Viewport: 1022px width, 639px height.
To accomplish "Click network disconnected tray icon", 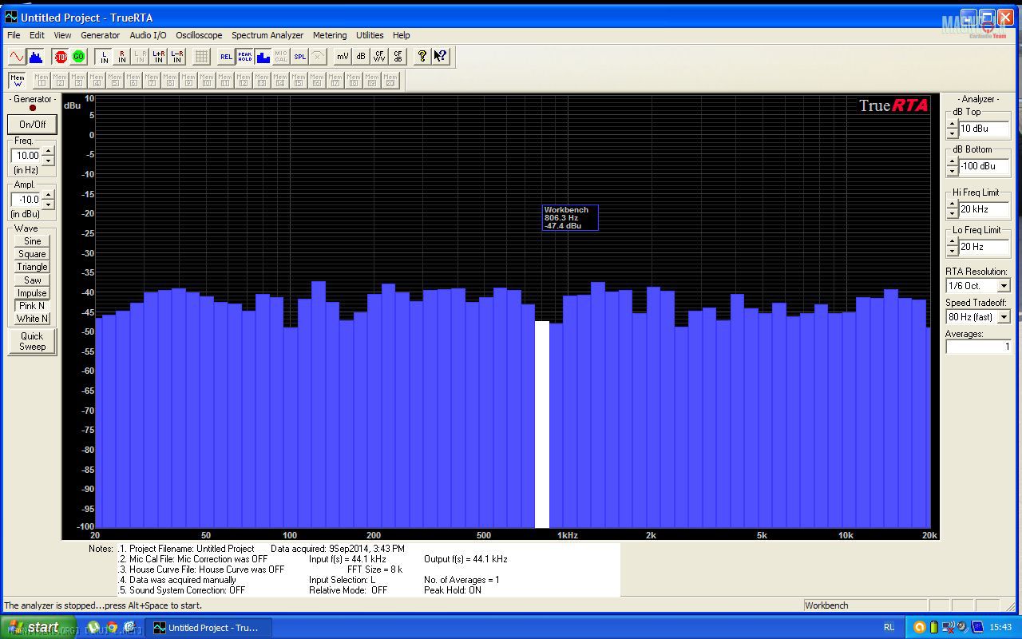I will (949, 627).
